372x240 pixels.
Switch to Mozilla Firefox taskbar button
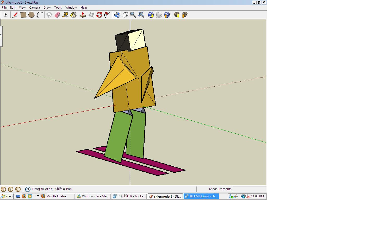click(x=57, y=196)
